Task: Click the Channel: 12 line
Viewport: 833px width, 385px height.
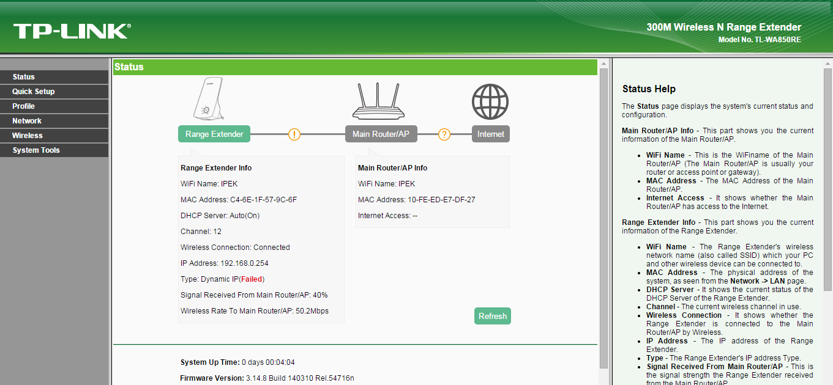Action: click(201, 232)
